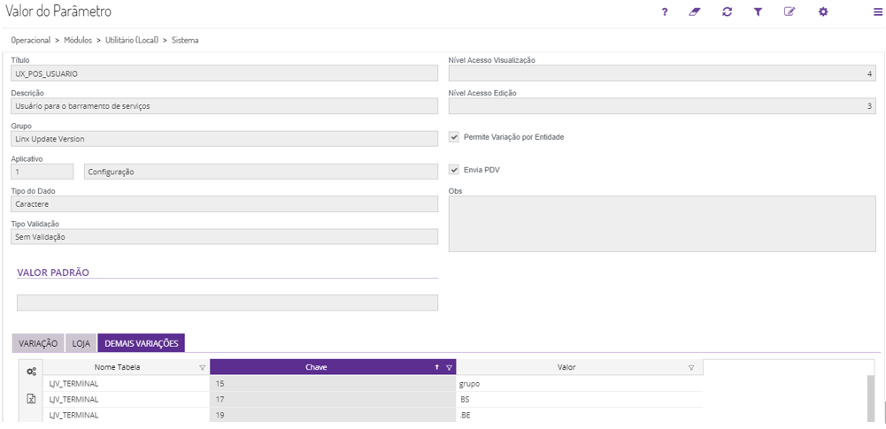The width and height of the screenshot is (886, 429).
Task: Select the Valor cell .BE
Action: (x=580, y=415)
